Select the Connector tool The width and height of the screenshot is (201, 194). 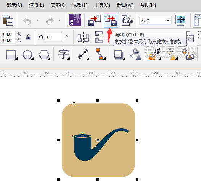(x=100, y=54)
